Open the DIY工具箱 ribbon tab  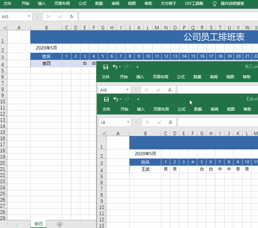pos(194,4)
